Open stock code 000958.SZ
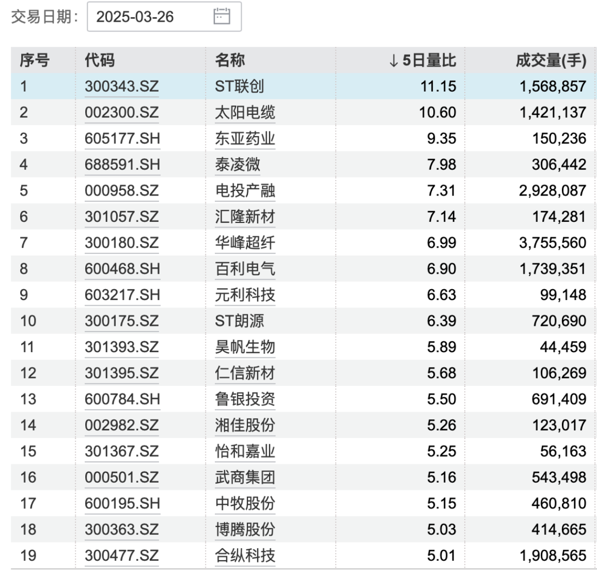 121,191
